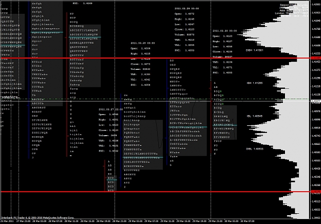Click the Asia line in session info box
The image size is (321, 224).
(x=294, y=10)
